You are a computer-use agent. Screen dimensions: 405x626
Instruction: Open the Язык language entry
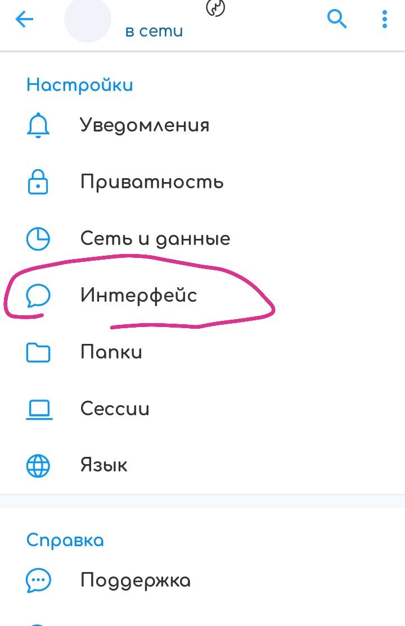(x=202, y=465)
